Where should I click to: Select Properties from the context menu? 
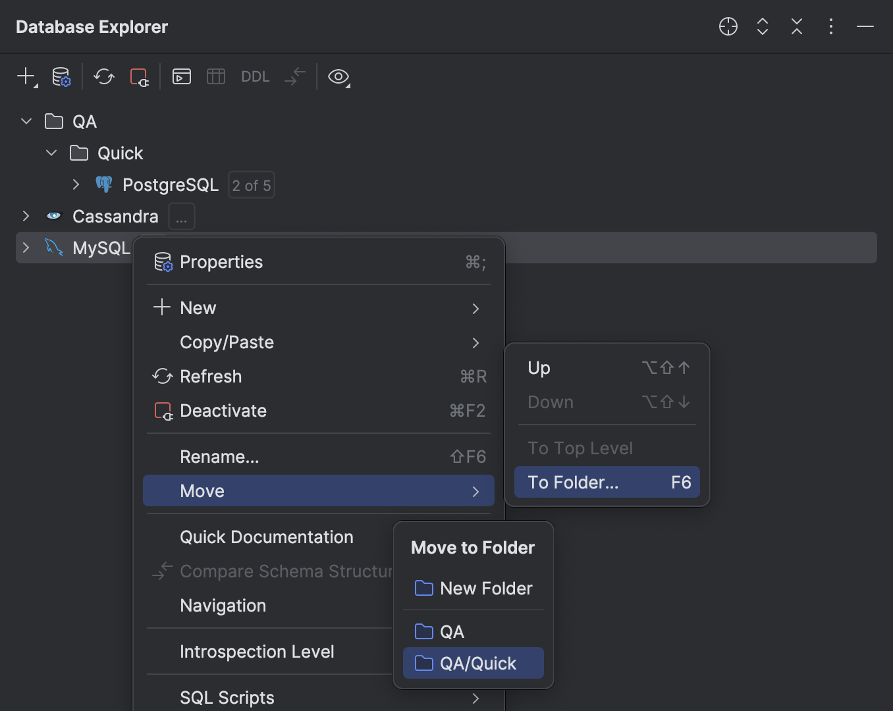click(x=221, y=261)
